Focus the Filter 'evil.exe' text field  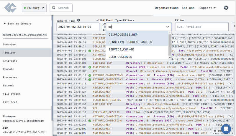202,27
